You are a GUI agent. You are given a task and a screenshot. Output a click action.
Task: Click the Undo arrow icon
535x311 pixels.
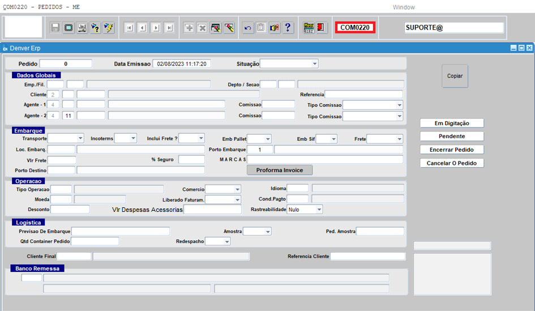point(248,27)
